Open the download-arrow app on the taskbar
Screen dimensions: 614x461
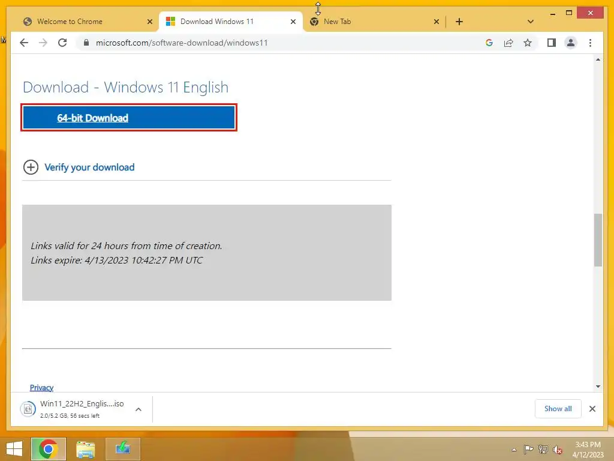pos(122,449)
